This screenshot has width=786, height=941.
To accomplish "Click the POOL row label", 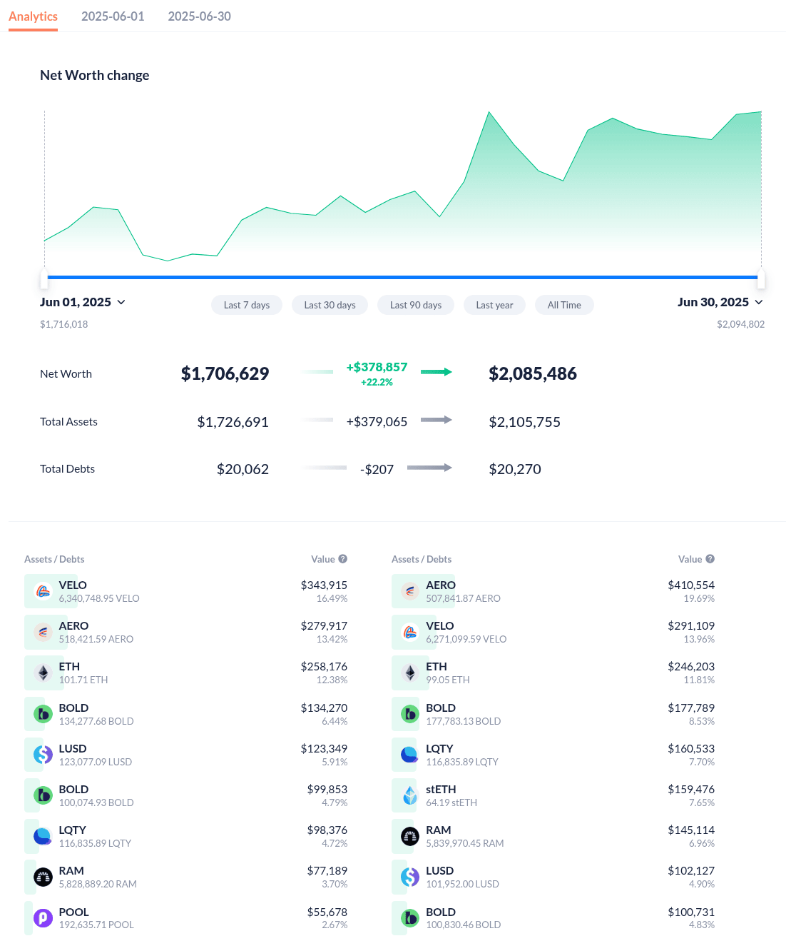I will (x=73, y=912).
